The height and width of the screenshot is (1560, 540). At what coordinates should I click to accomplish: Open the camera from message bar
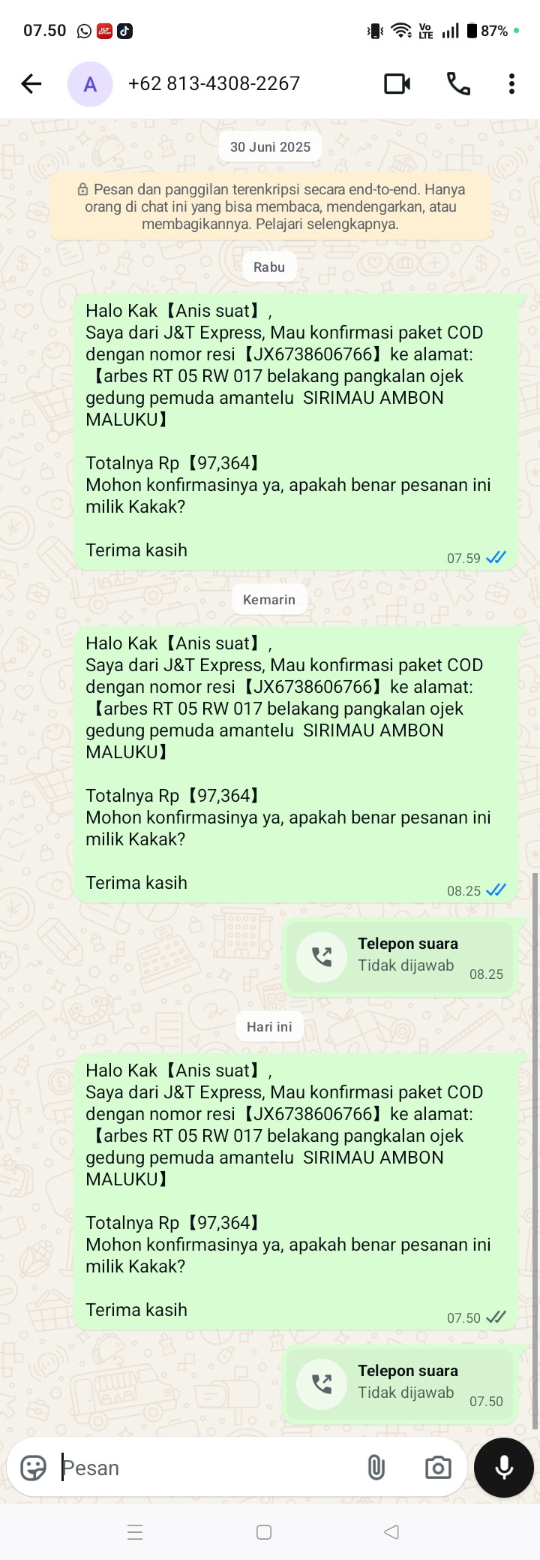click(438, 1468)
